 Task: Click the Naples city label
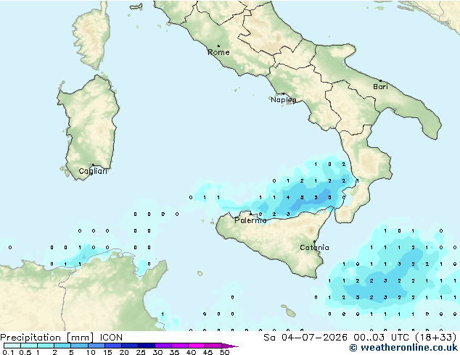click(284, 100)
